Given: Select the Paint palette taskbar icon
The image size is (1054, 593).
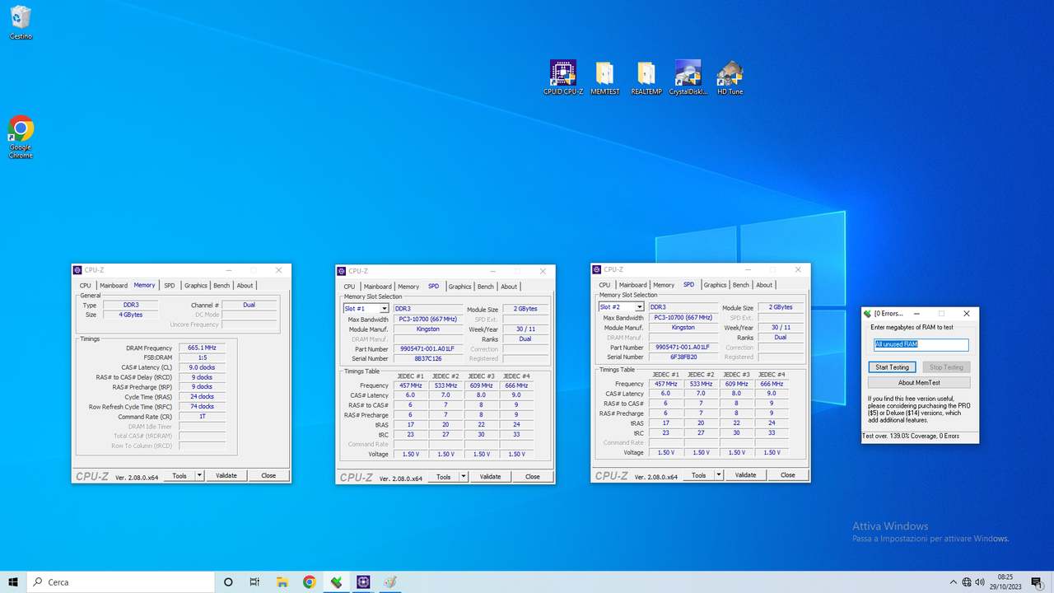Looking at the screenshot, I should (390, 582).
